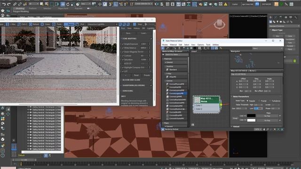This screenshot has height=169, width=301.
Task: Click the Swap button beside noise colors
Action: (x=235, y=118)
